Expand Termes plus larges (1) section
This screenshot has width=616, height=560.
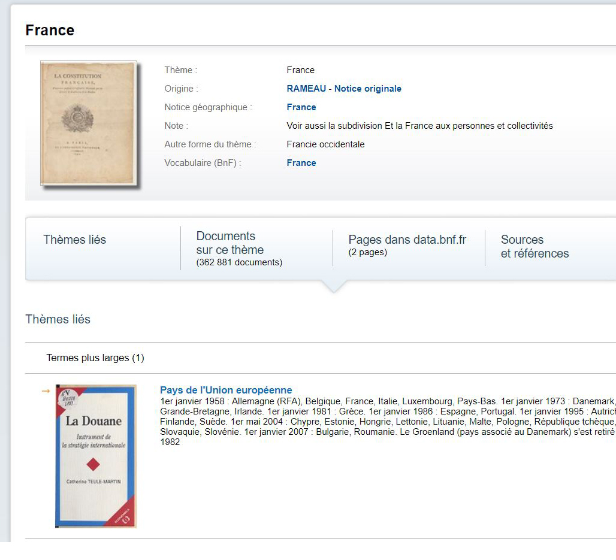click(x=95, y=358)
